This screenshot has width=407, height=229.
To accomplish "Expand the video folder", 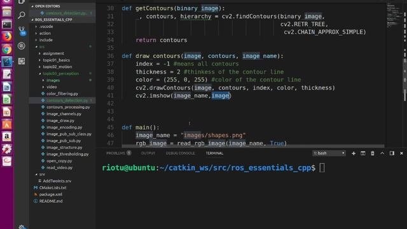I will 52,87.
